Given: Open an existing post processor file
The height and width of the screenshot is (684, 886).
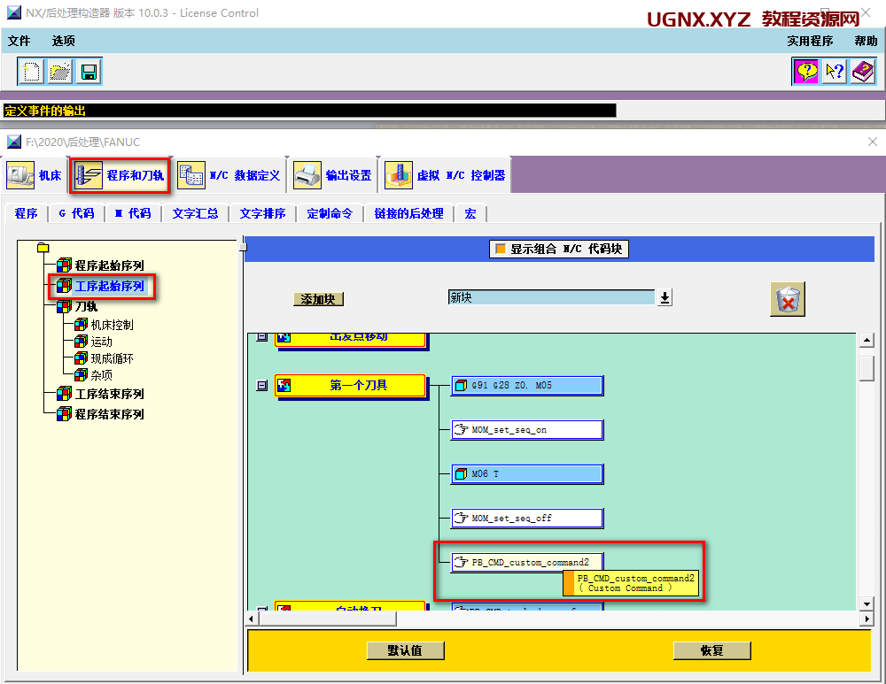Looking at the screenshot, I should 58,71.
